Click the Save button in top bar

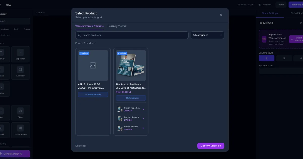281,5
